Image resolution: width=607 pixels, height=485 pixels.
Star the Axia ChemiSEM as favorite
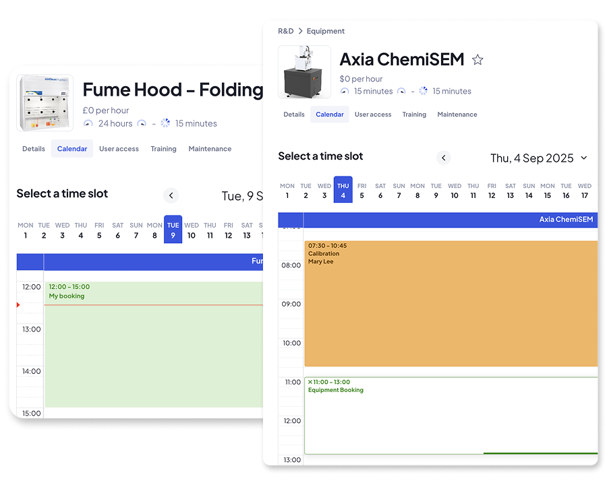pyautogui.click(x=478, y=60)
